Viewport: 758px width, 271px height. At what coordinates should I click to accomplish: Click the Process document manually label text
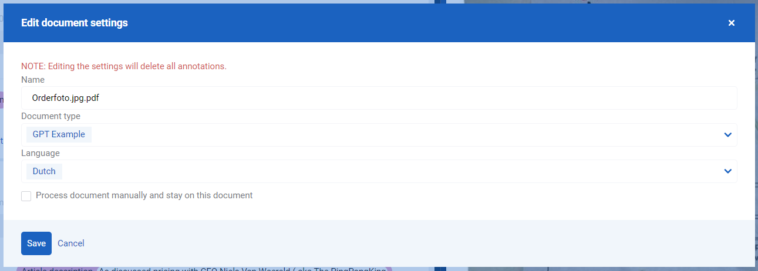(x=144, y=195)
